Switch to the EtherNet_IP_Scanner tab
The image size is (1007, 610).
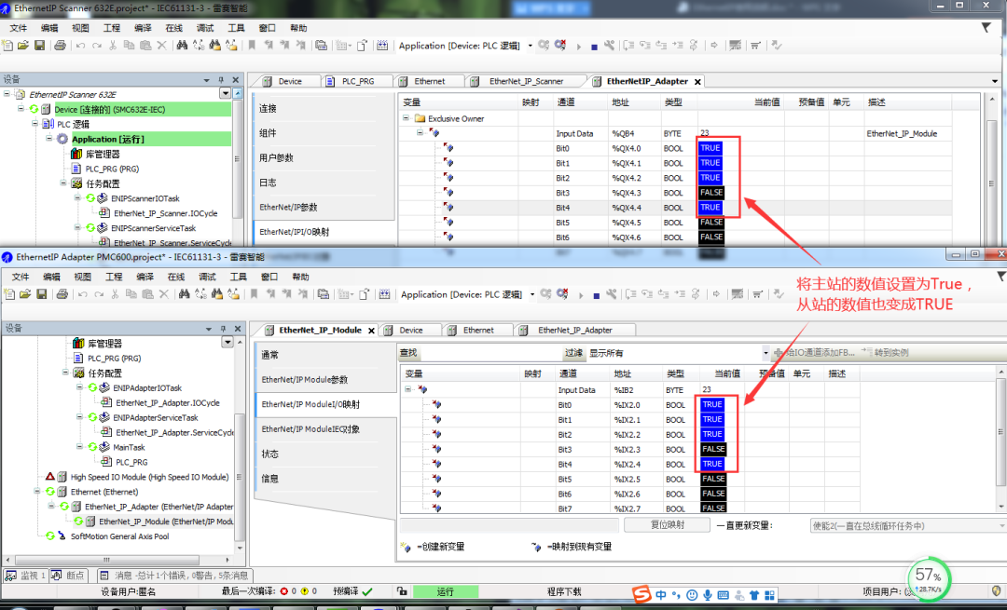[526, 81]
